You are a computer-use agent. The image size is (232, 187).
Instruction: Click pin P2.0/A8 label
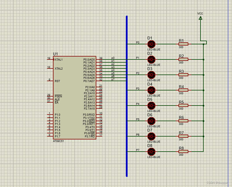90,87
